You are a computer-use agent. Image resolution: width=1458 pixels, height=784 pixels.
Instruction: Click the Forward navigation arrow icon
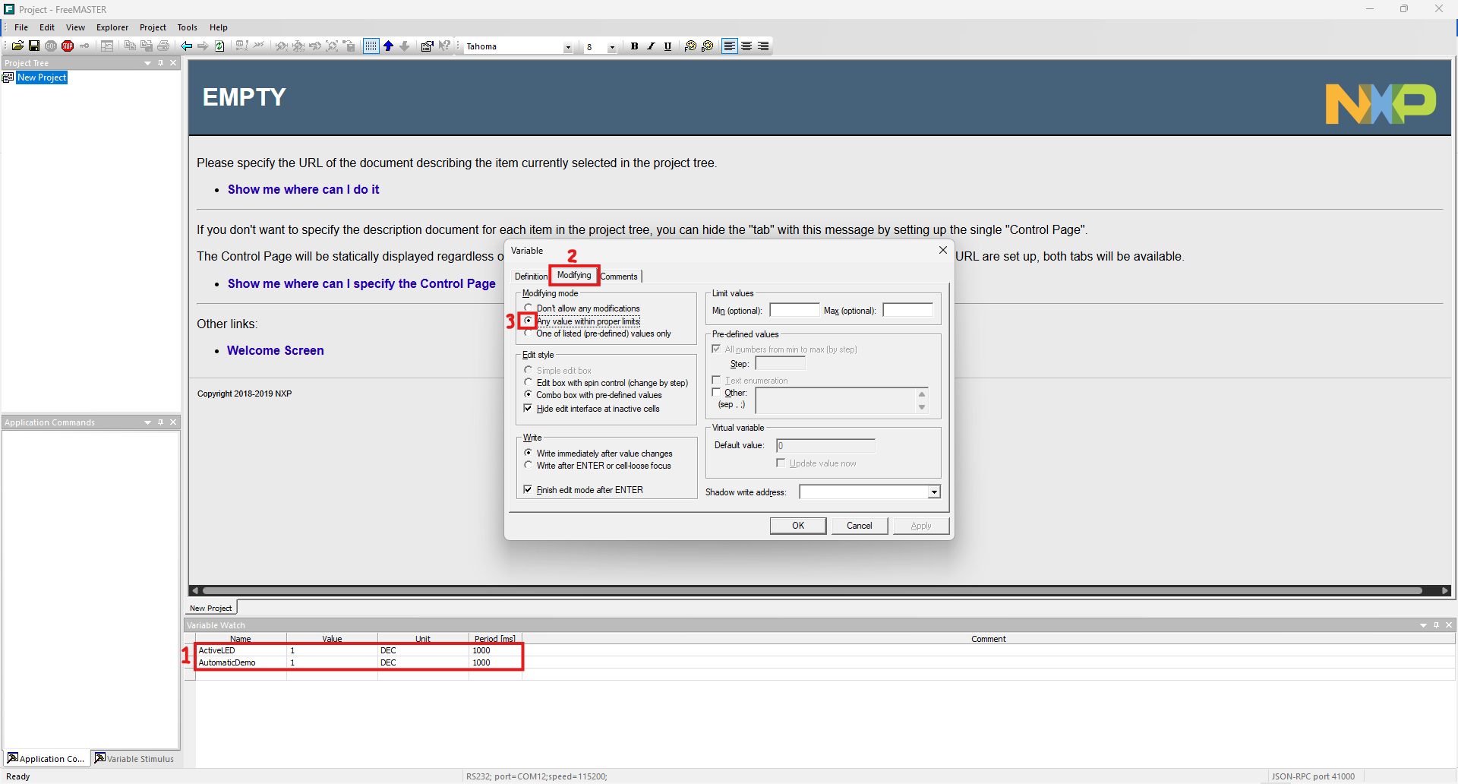203,46
